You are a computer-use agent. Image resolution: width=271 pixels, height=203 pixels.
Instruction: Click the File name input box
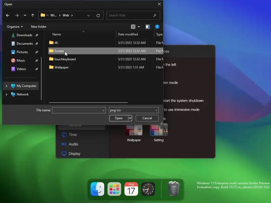(x=77, y=110)
